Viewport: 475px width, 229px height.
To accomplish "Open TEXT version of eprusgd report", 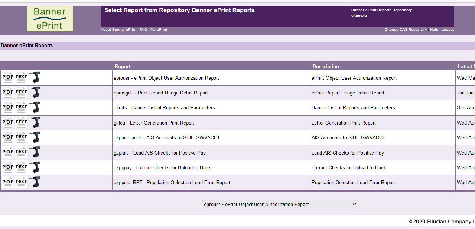I will [22, 92].
